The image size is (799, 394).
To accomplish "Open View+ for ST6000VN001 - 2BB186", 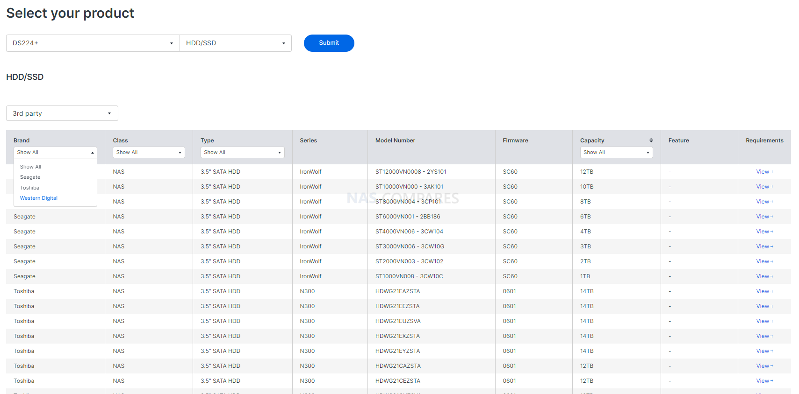I will [765, 217].
